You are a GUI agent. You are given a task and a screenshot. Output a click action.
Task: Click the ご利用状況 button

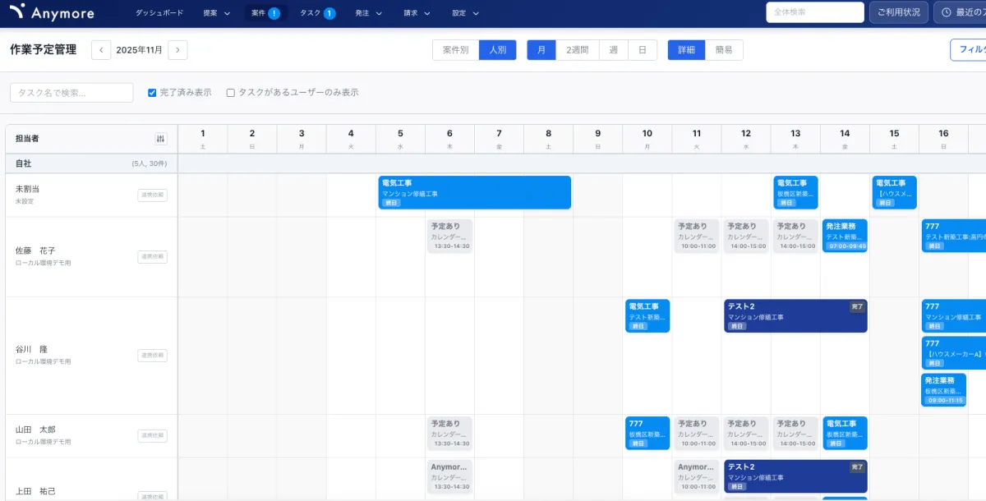898,12
